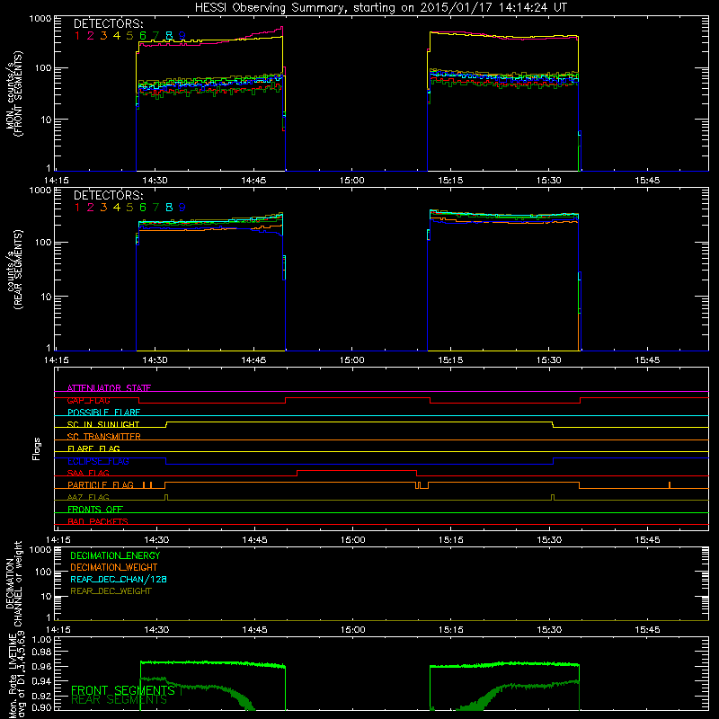The width and height of the screenshot is (719, 719).
Task: Click the 'counts/s (FRONT SEGMENTS)' y-axis title
Action: 13,93
